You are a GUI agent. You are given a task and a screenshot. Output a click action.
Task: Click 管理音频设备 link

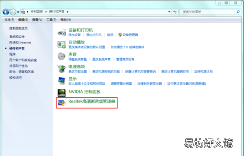tap(125, 59)
